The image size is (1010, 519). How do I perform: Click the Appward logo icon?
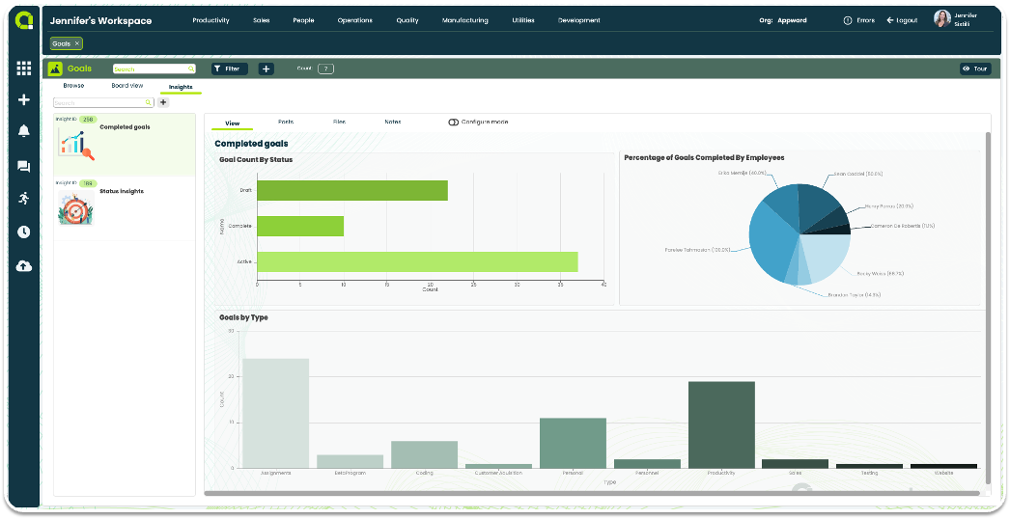(24, 20)
